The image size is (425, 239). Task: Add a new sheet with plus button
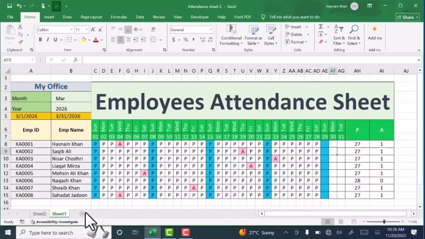81,214
